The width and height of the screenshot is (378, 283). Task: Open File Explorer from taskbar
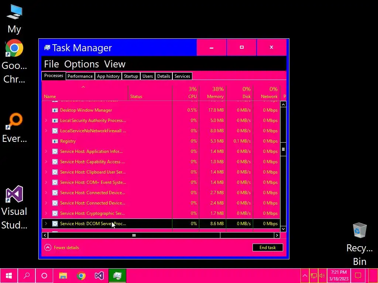(63, 276)
